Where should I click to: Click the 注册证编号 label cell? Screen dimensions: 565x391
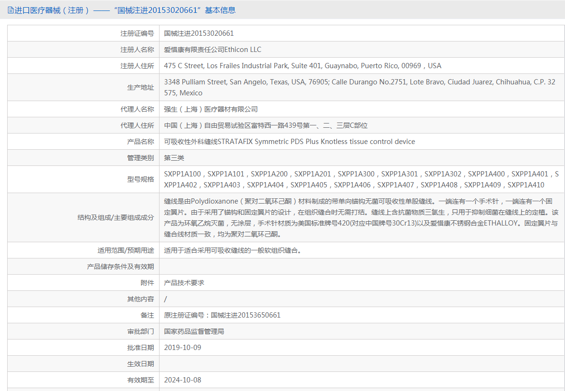[137, 33]
